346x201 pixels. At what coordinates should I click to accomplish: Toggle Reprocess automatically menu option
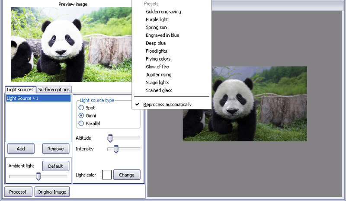[167, 105]
